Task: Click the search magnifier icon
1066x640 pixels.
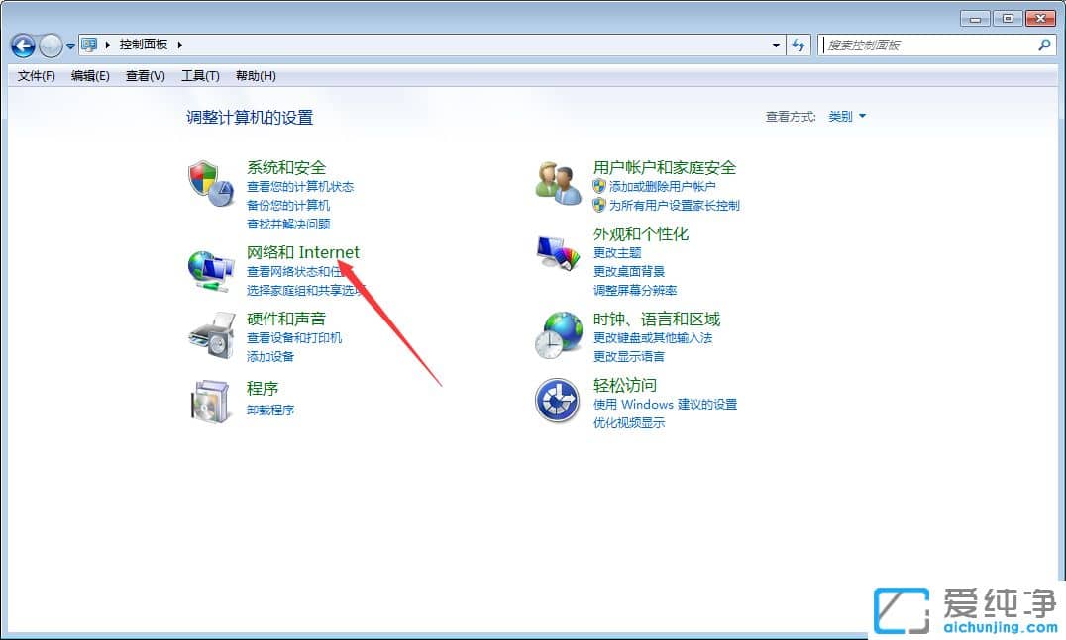Action: coord(1044,45)
